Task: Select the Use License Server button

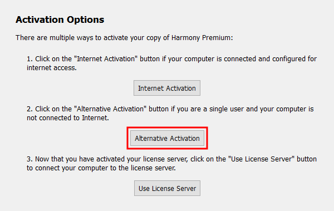Action: coord(167,188)
